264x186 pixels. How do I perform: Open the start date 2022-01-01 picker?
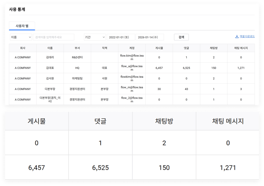pos(121,37)
